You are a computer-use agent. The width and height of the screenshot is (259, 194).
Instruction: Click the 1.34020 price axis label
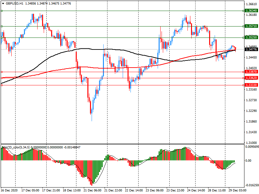pos(252,68)
